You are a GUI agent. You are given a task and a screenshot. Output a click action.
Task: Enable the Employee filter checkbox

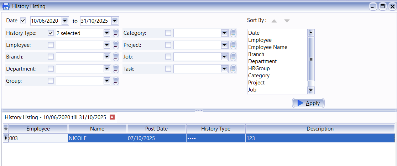[x=51, y=45]
